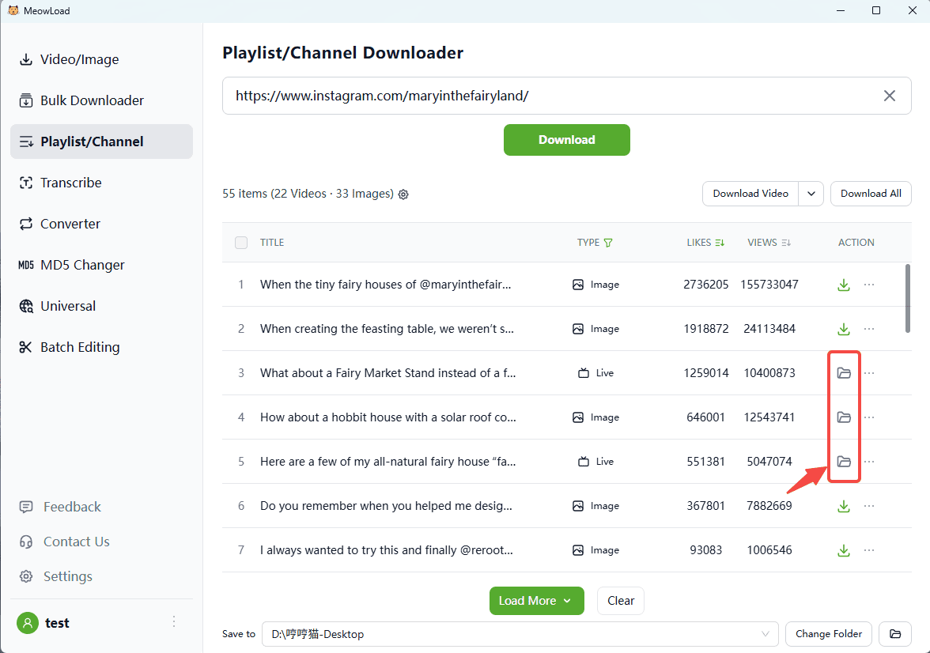Screen dimensions: 930x653
Task: Expand the Load More dropdown button
Action: (x=536, y=601)
